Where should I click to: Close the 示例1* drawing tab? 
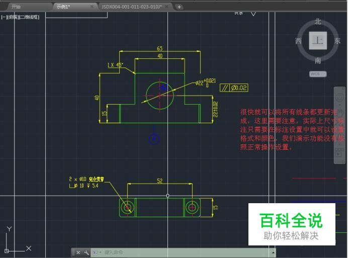[92, 7]
